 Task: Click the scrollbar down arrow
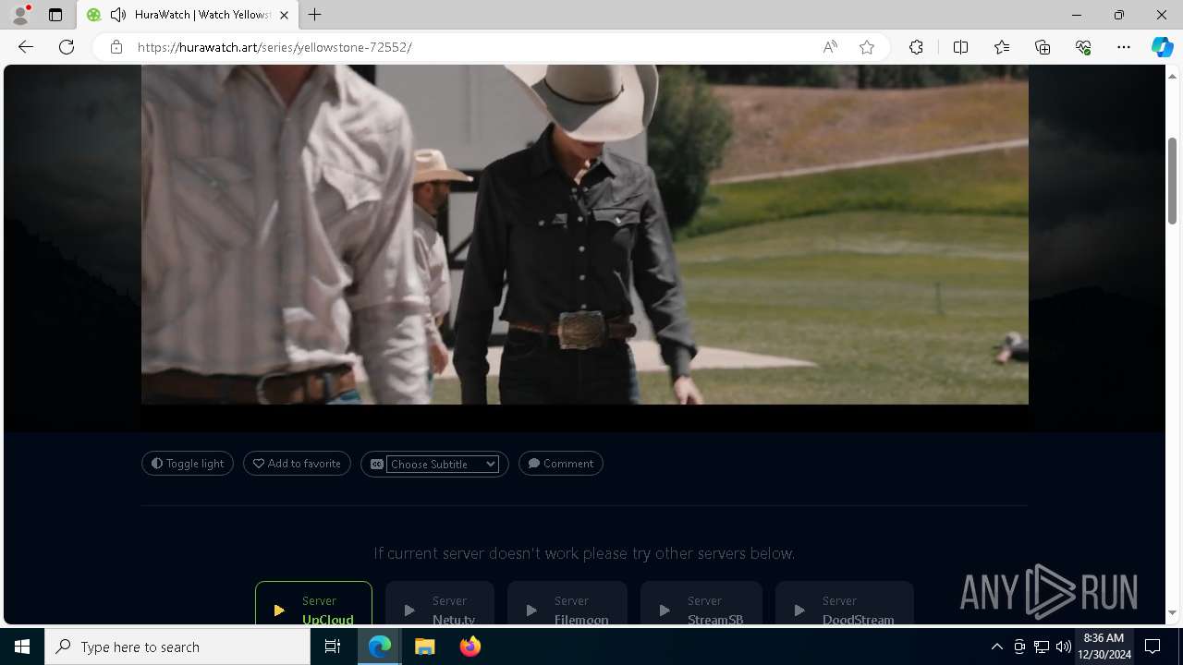click(x=1172, y=613)
